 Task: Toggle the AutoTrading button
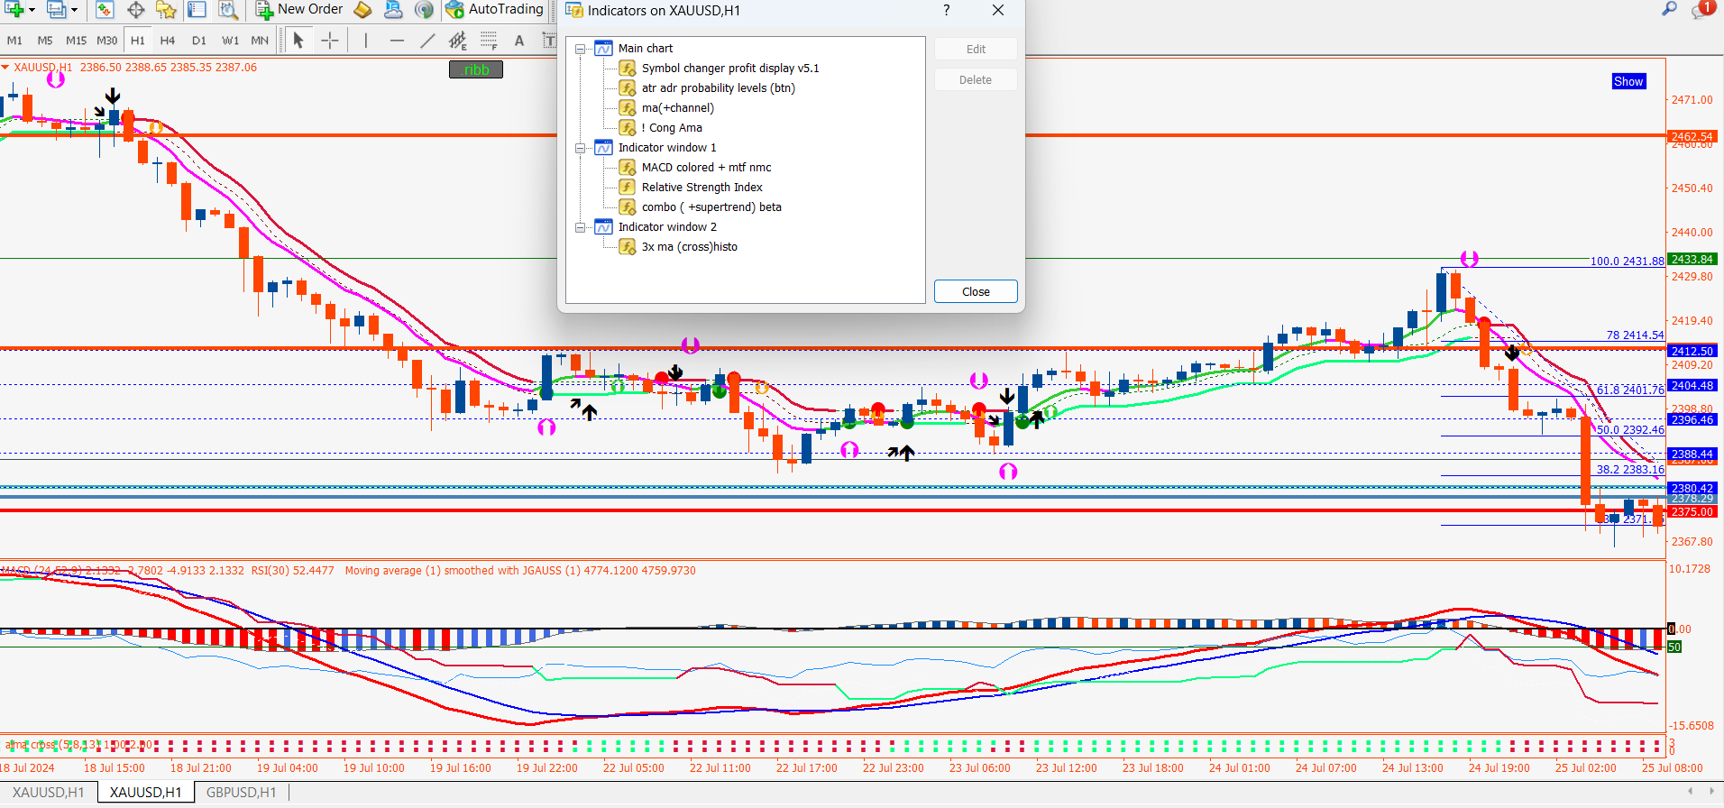click(x=494, y=10)
